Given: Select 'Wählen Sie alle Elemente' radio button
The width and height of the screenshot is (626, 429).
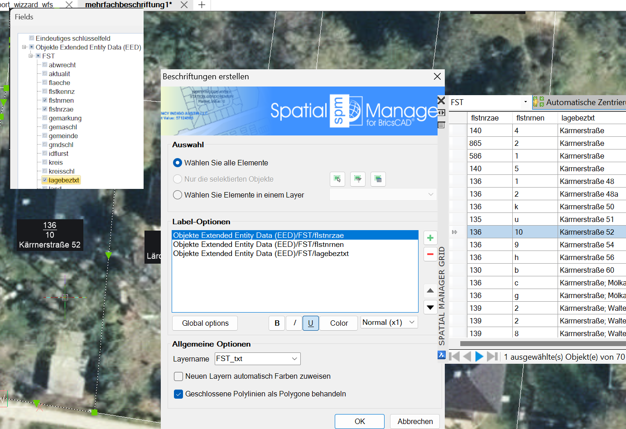Looking at the screenshot, I should pyautogui.click(x=178, y=163).
